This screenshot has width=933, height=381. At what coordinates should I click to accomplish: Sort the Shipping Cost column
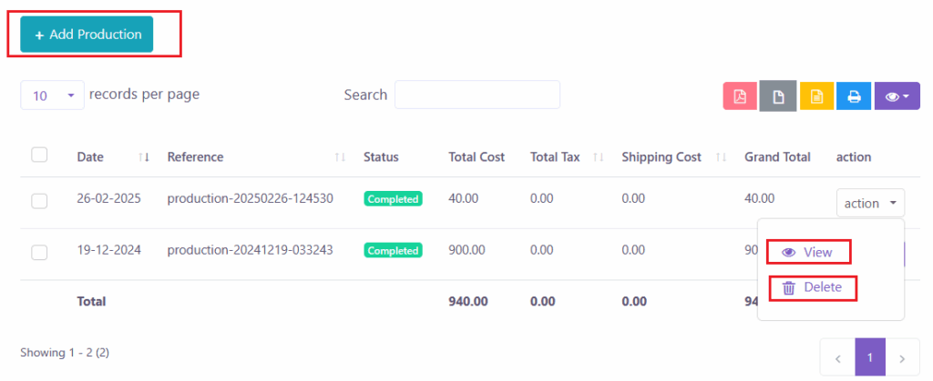pos(721,157)
